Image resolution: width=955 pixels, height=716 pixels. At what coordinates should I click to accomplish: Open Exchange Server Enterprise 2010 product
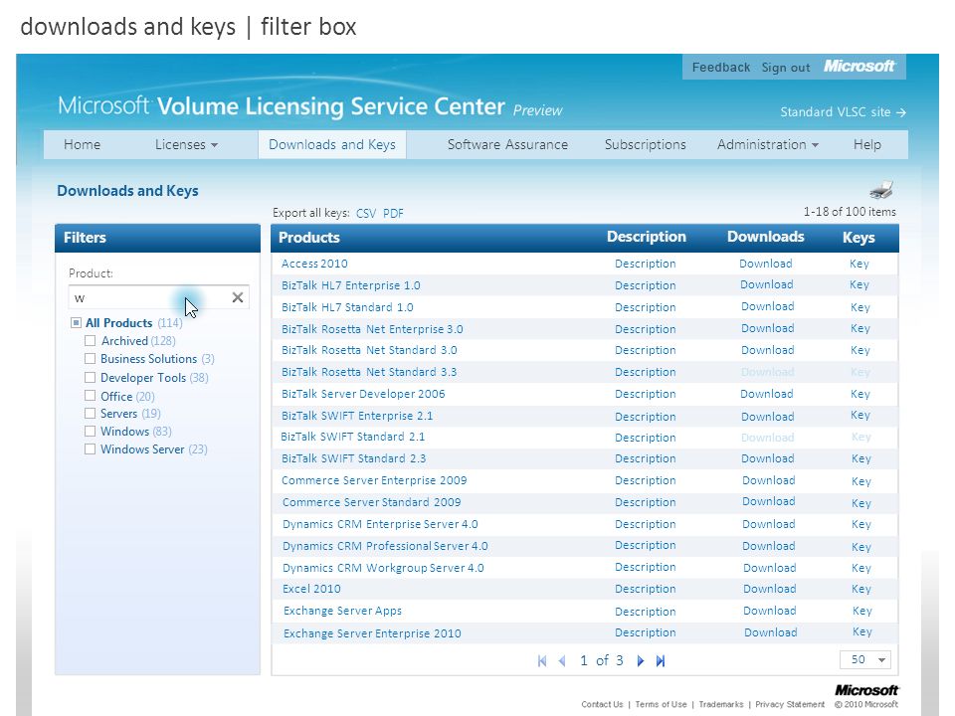(372, 633)
